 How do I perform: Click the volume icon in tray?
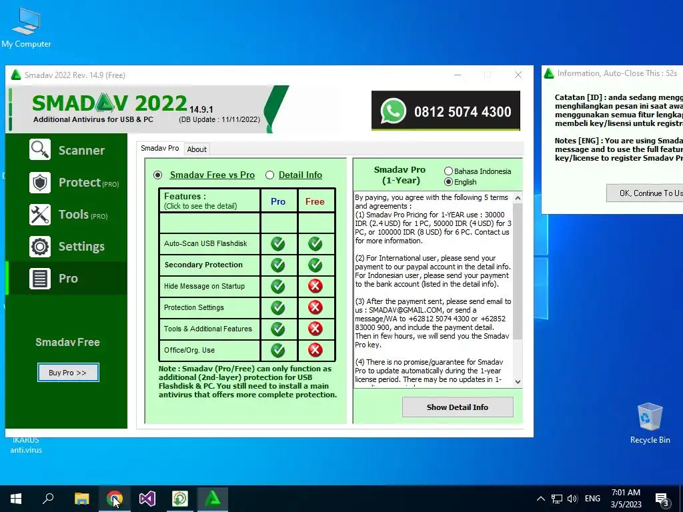pos(572,499)
